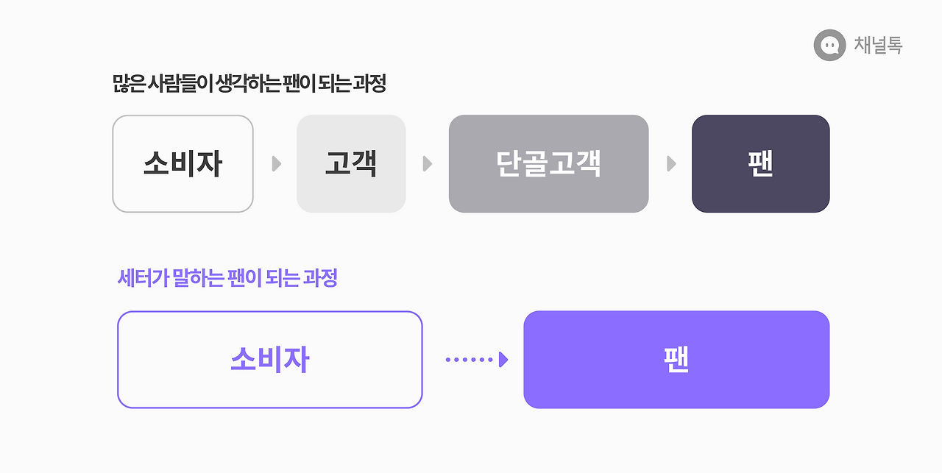Select the dark navy 팬 box

pos(761,163)
